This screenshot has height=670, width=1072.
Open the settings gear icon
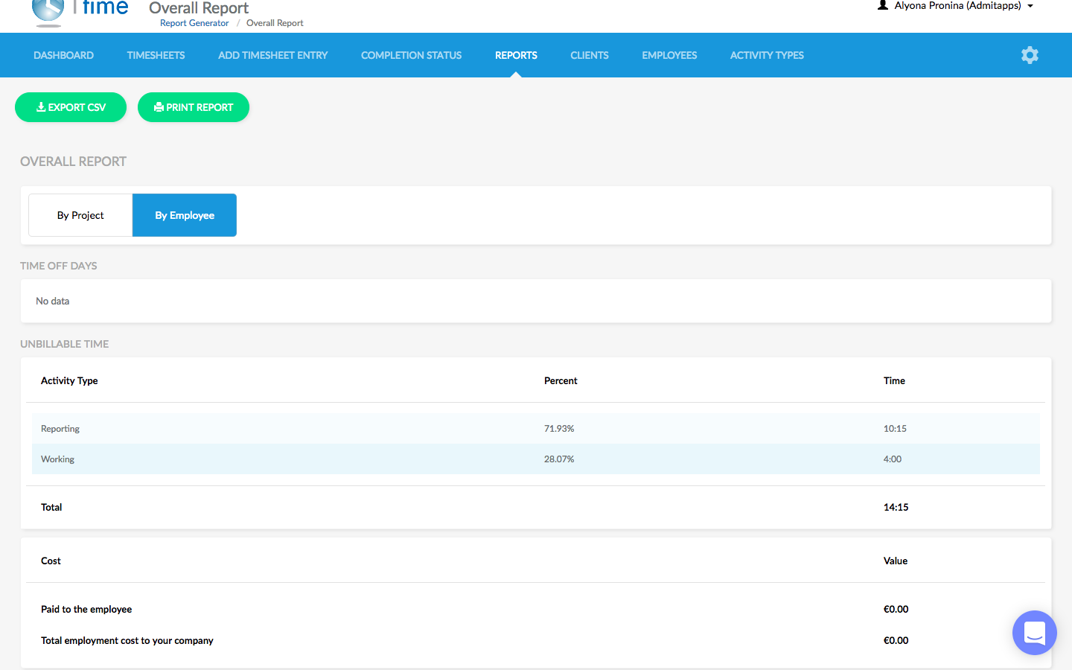click(x=1030, y=55)
